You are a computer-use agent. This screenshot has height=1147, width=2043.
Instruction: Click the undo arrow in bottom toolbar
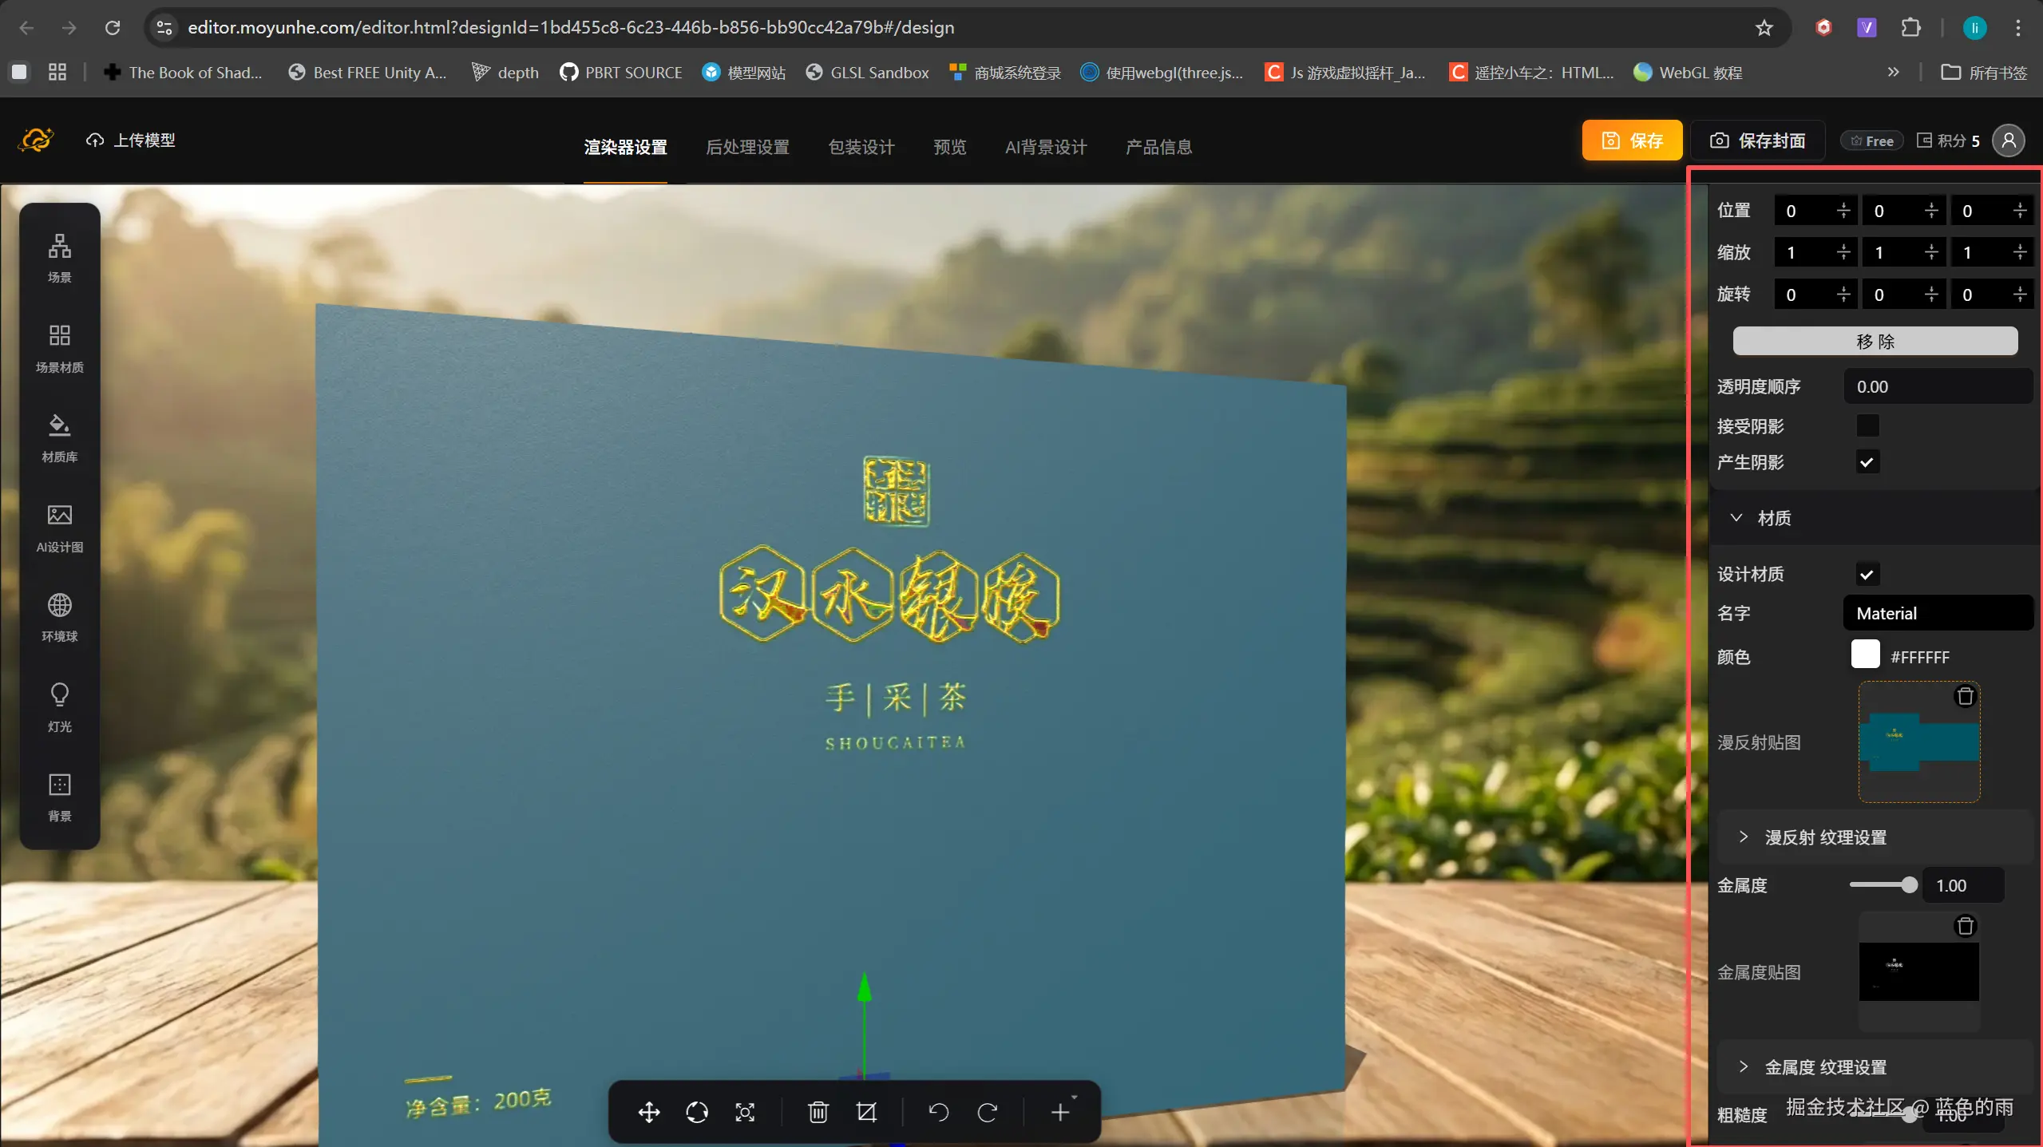(938, 1112)
